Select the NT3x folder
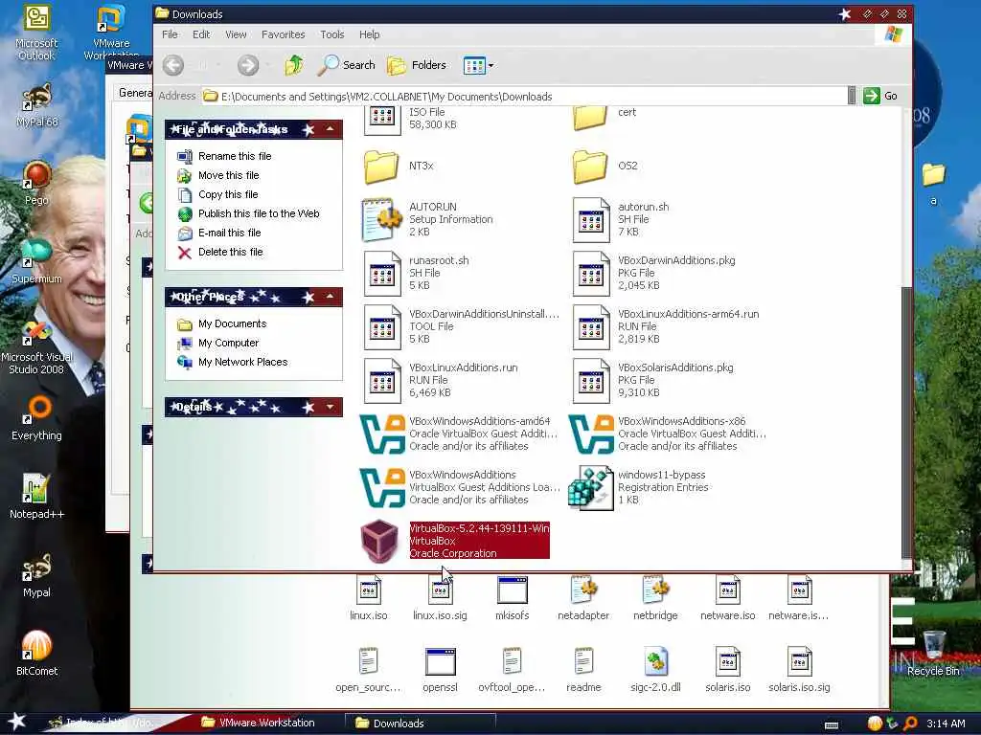This screenshot has width=981, height=735. pos(399,167)
